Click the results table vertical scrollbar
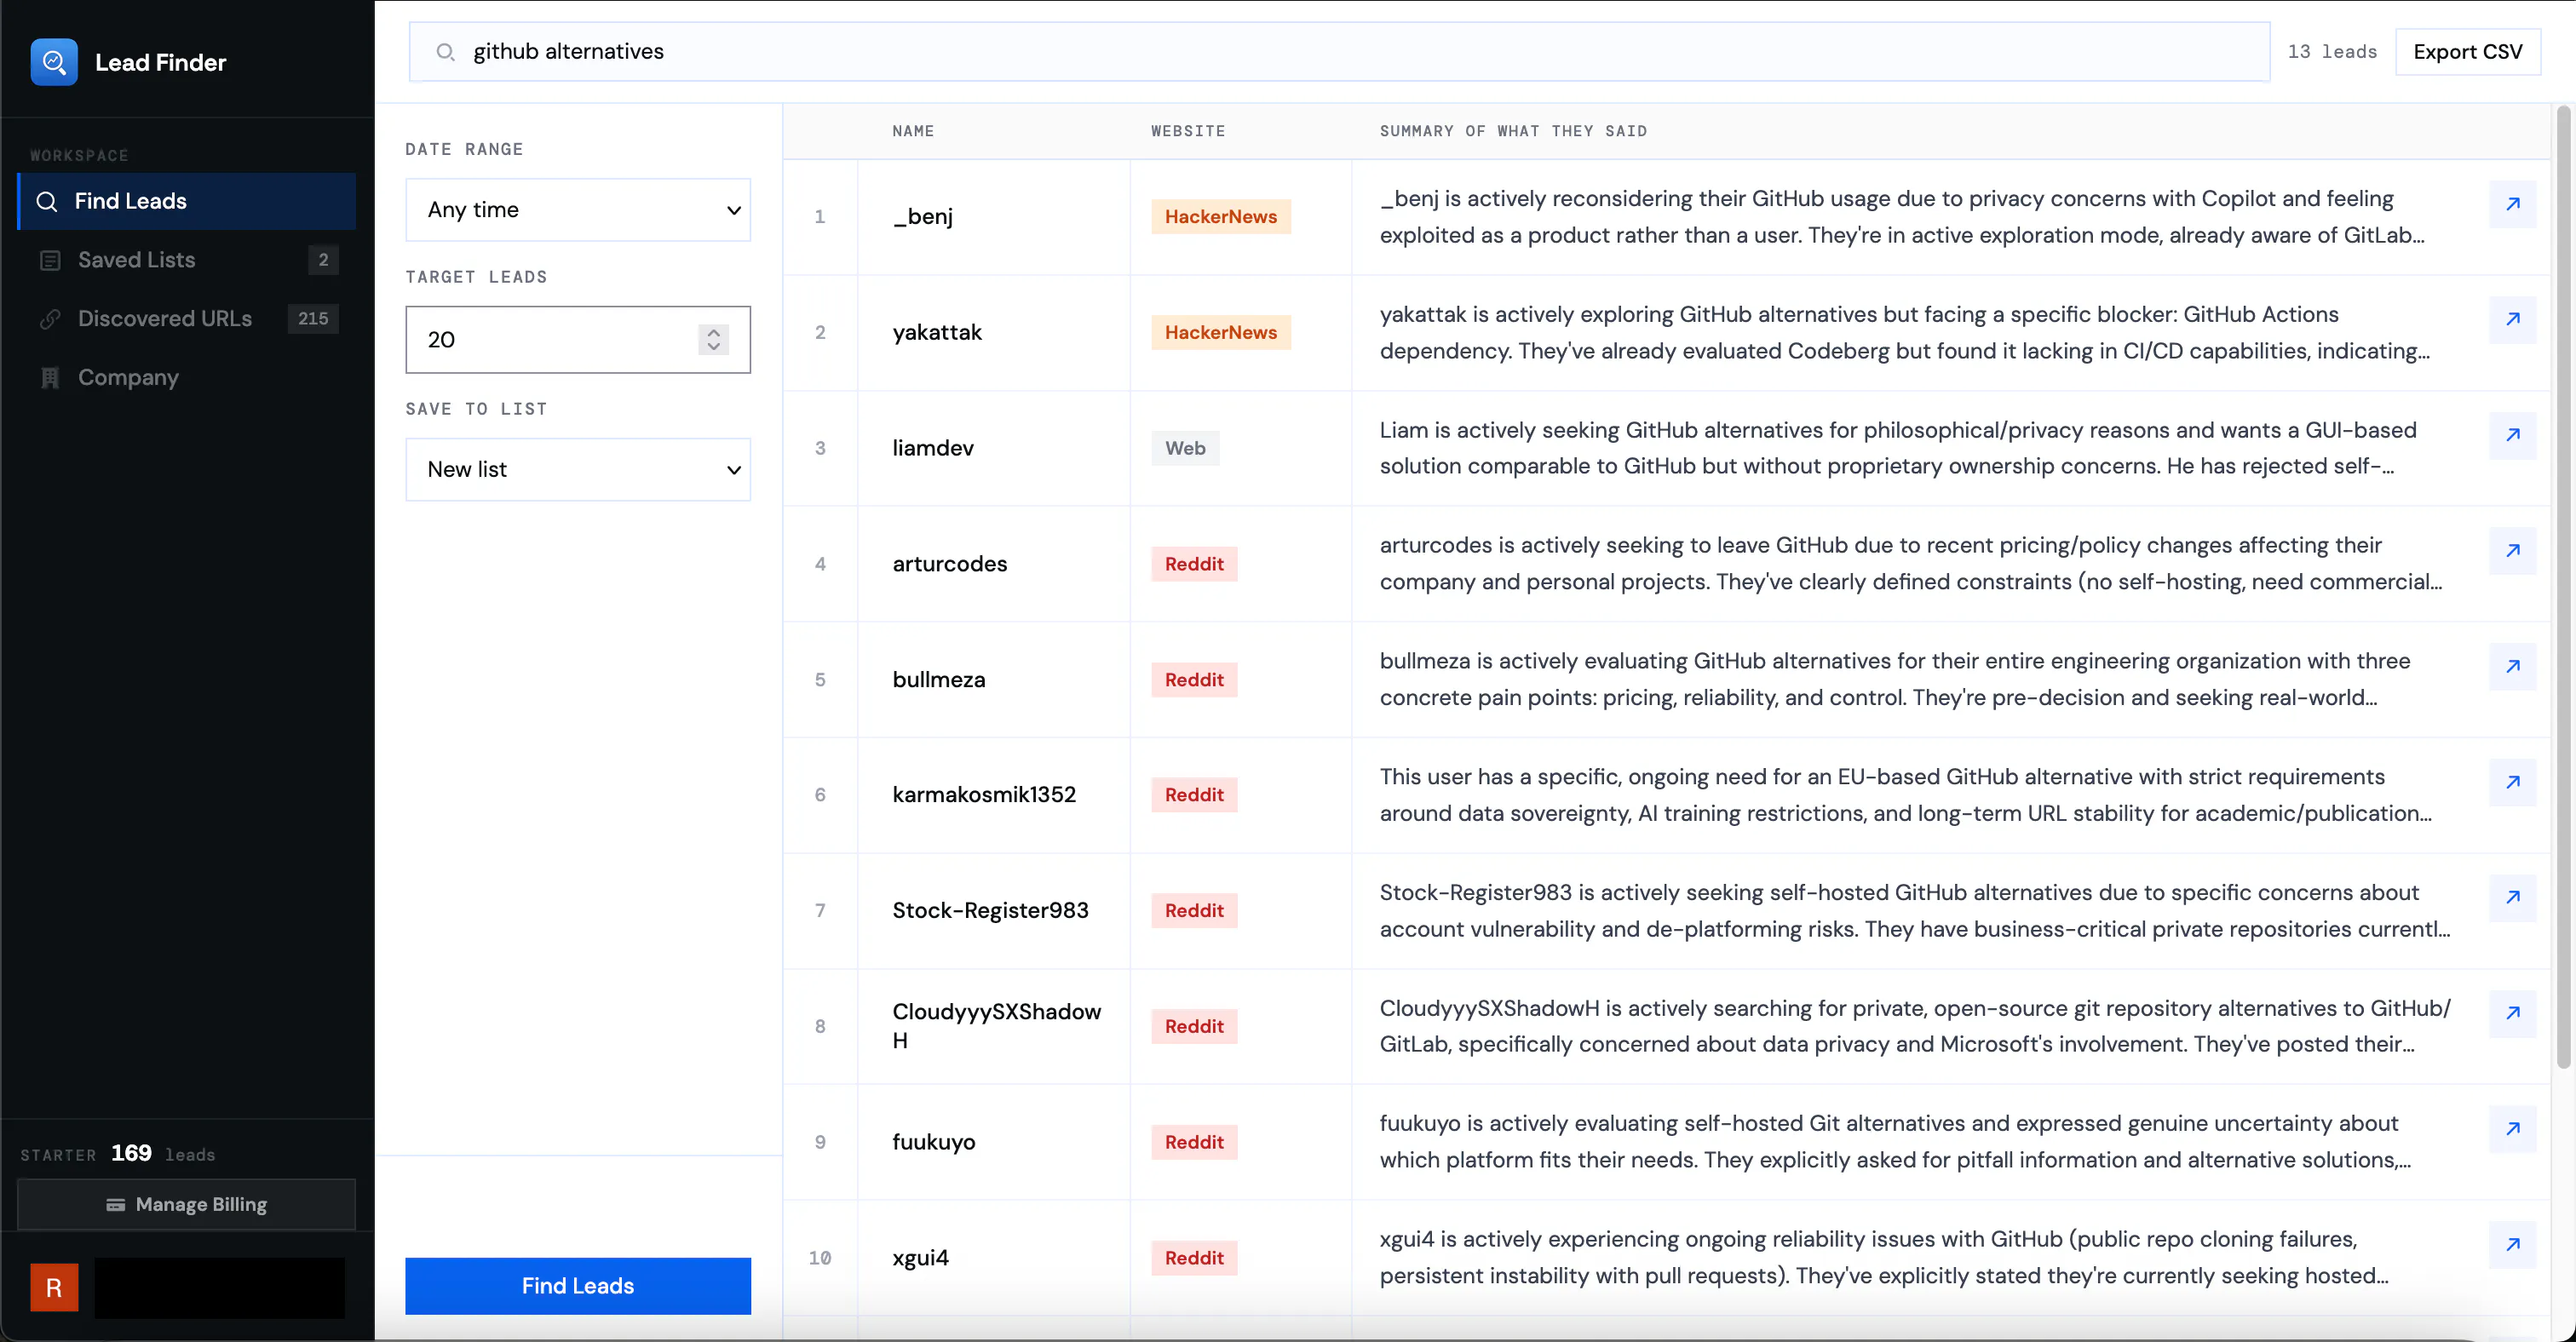2576x1342 pixels. tap(2562, 589)
